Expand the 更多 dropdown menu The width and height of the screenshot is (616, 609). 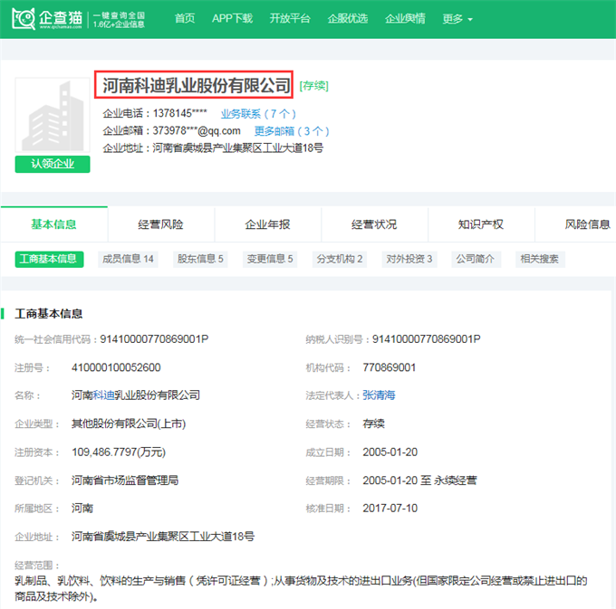point(457,18)
